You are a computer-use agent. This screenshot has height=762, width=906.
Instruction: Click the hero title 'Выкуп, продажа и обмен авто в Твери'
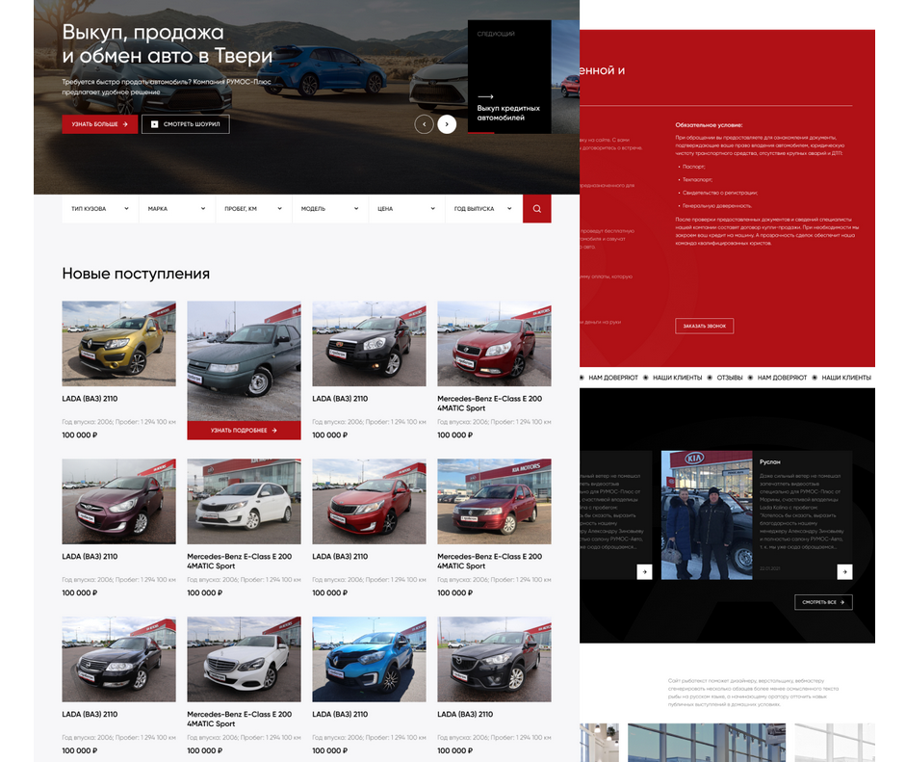tap(167, 44)
